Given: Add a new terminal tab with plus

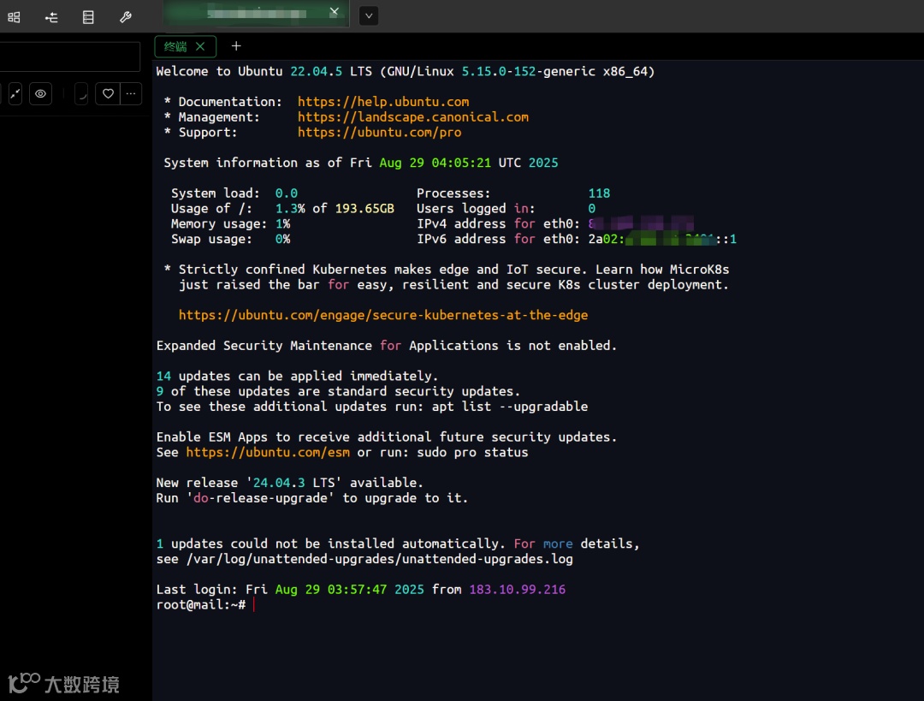Looking at the screenshot, I should (x=236, y=46).
